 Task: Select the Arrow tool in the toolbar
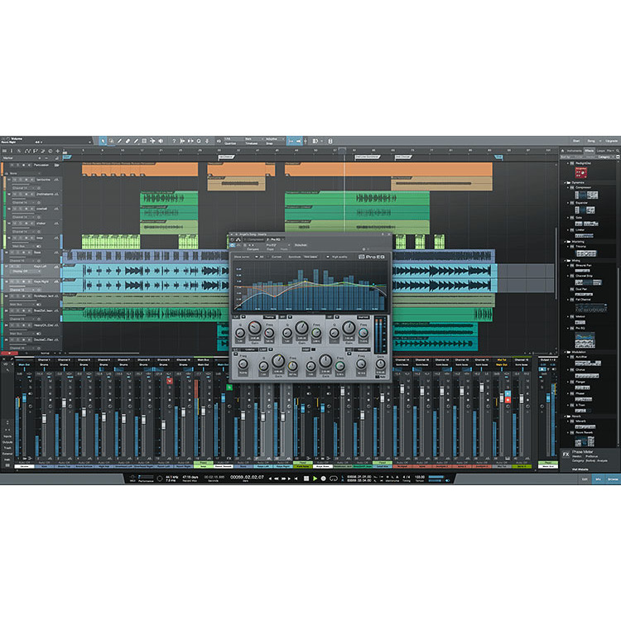click(x=103, y=141)
